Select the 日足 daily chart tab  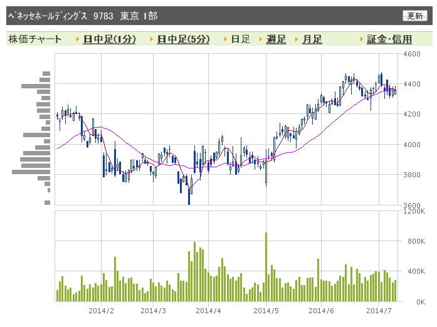[241, 39]
